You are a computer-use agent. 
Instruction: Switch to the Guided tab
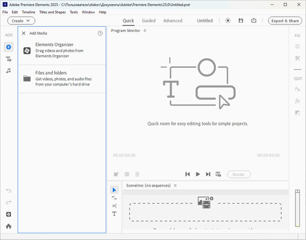point(149,21)
